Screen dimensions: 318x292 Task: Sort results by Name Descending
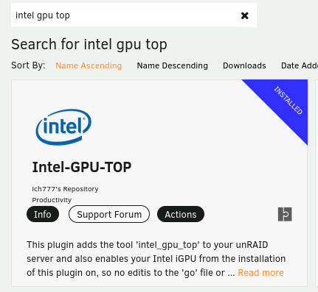(173, 65)
